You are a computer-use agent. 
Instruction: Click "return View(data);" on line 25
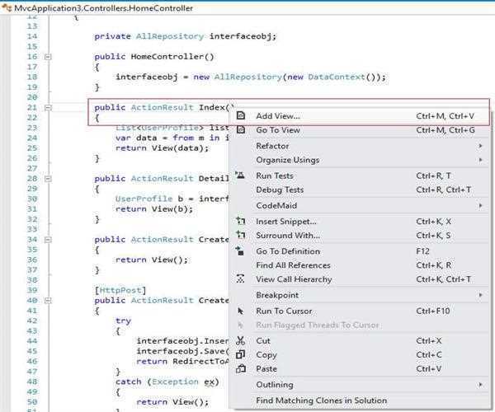(162, 147)
